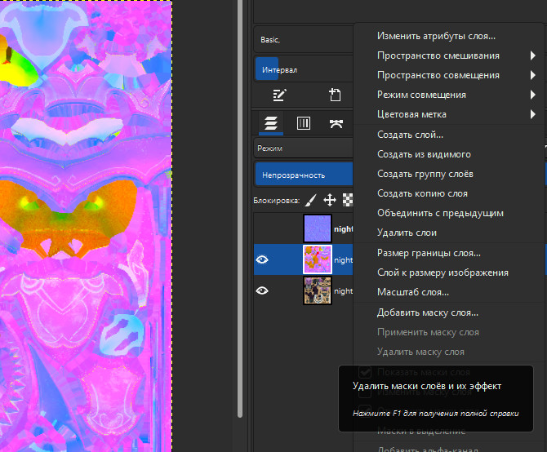Switch to the Layers tab icon
Screen dimensions: 547x452
pos(271,123)
